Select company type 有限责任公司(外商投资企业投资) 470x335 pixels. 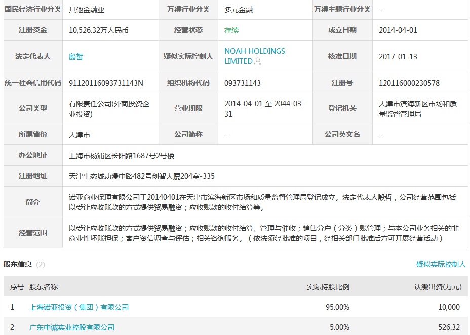pyautogui.click(x=109, y=109)
